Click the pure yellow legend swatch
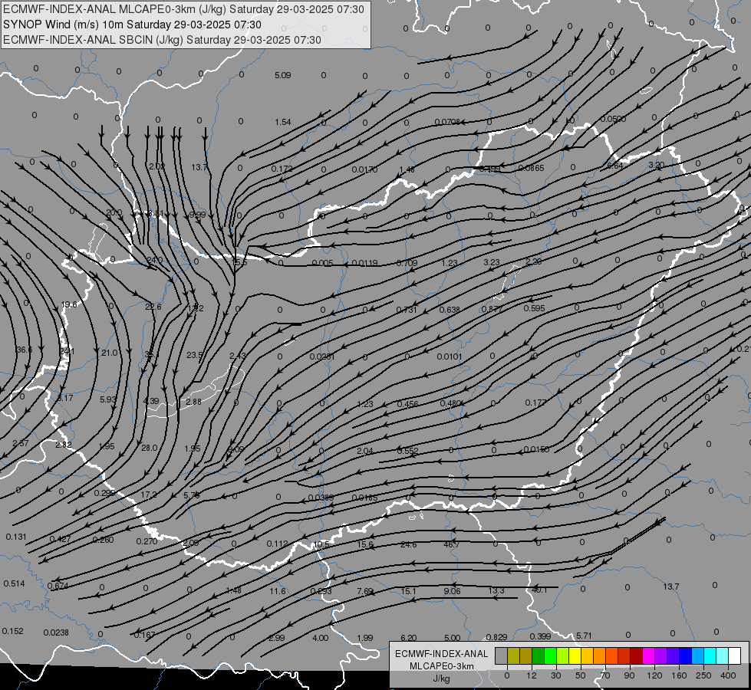The width and height of the screenshot is (751, 690). (575, 655)
